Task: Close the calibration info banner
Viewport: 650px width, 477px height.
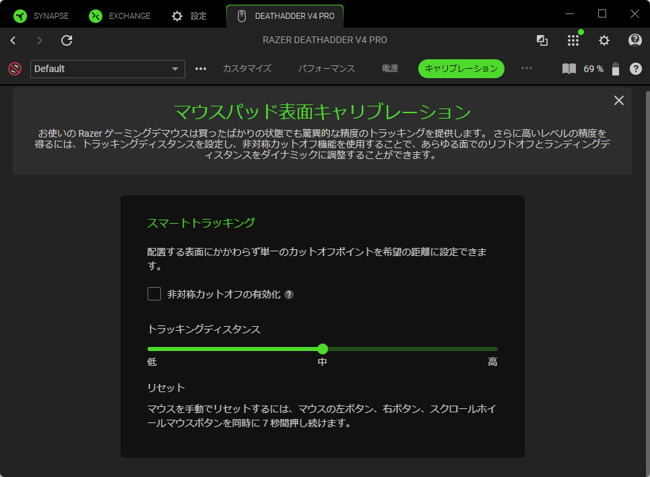Action: (619, 100)
